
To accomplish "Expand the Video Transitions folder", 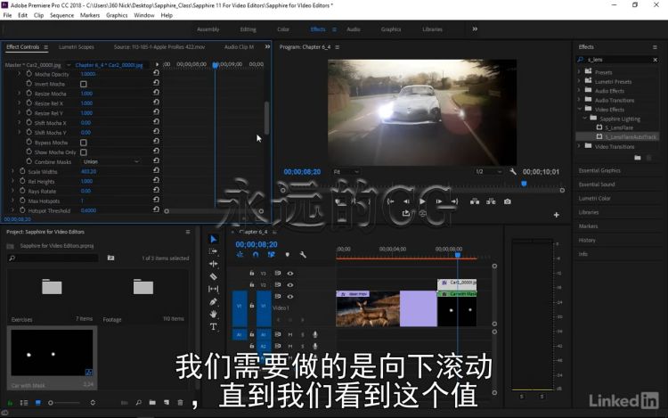I will pos(579,146).
